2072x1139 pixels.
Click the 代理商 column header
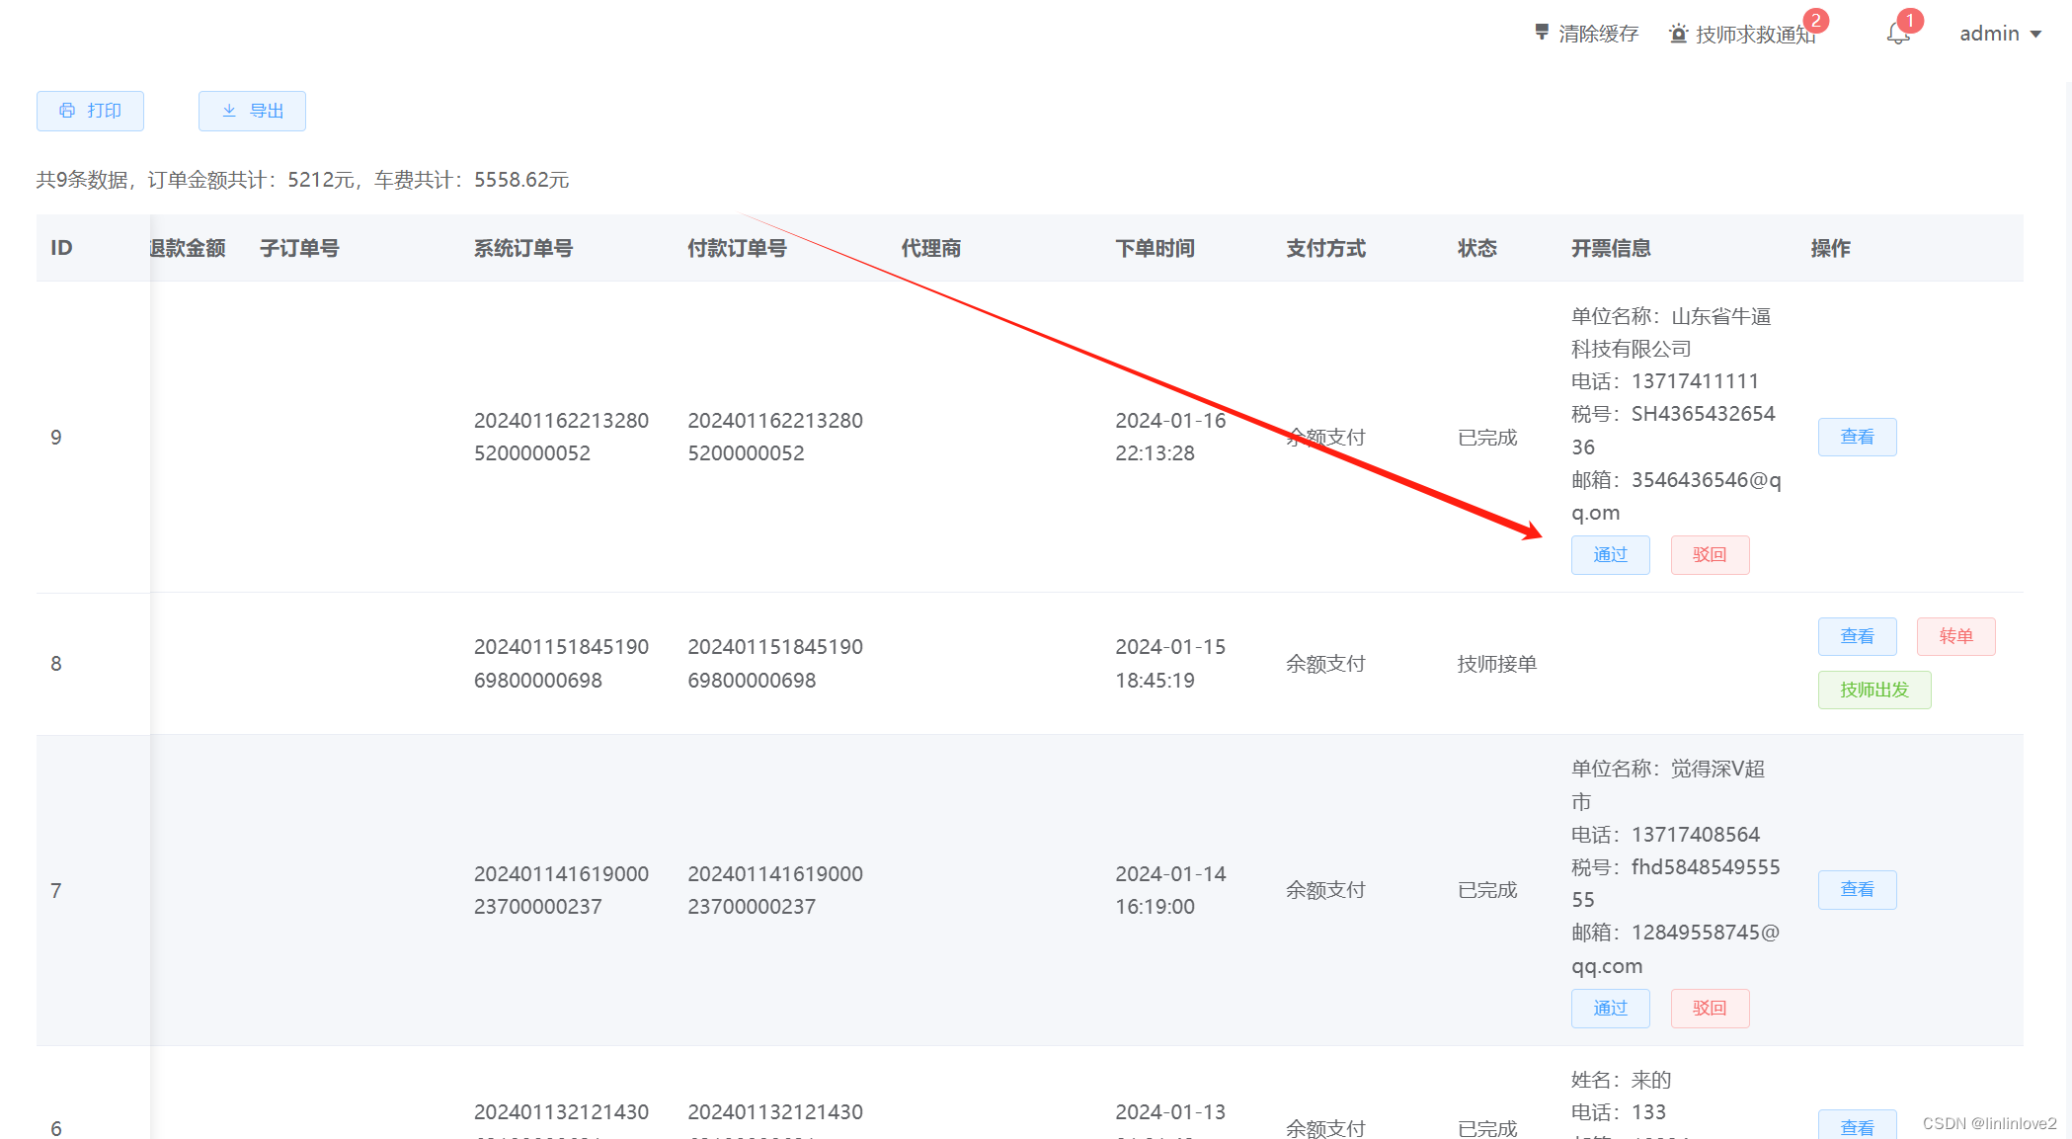930,248
